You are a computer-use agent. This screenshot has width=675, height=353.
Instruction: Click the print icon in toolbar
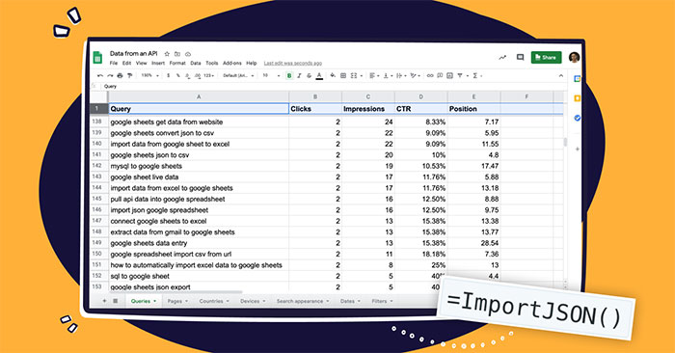click(121, 76)
